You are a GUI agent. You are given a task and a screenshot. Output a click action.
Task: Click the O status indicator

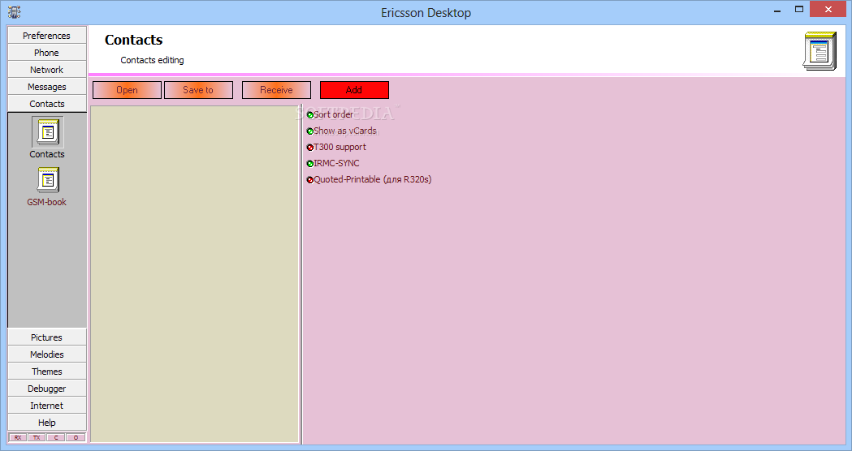tap(76, 437)
